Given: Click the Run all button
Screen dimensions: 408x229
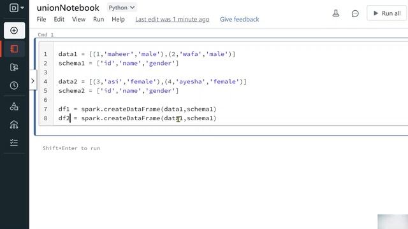Looking at the screenshot, I should (387, 13).
